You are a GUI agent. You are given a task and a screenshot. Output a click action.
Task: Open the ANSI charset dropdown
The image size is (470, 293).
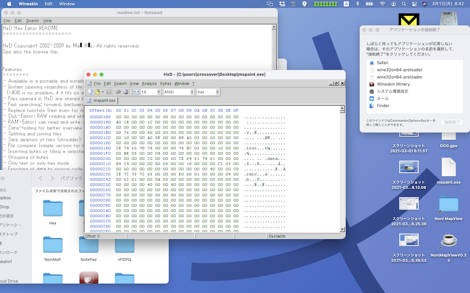(192, 92)
